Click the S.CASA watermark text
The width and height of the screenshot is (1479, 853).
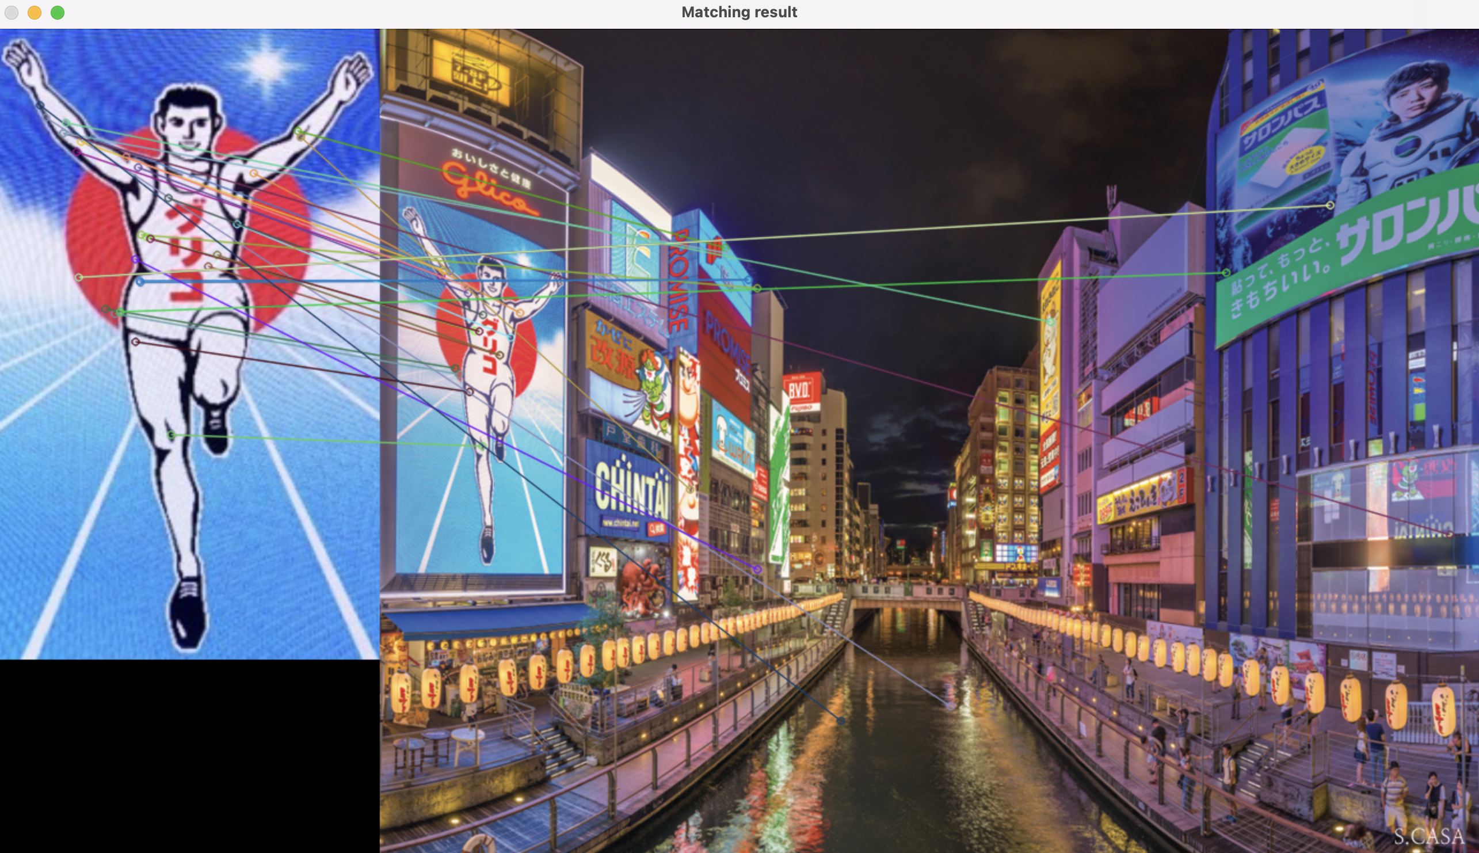tap(1428, 836)
